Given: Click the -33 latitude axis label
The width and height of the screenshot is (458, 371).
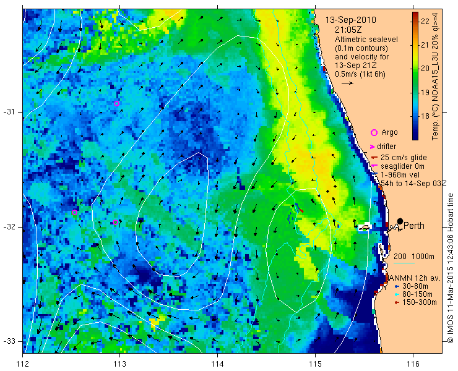Looking at the screenshot, I should click(x=9, y=341).
